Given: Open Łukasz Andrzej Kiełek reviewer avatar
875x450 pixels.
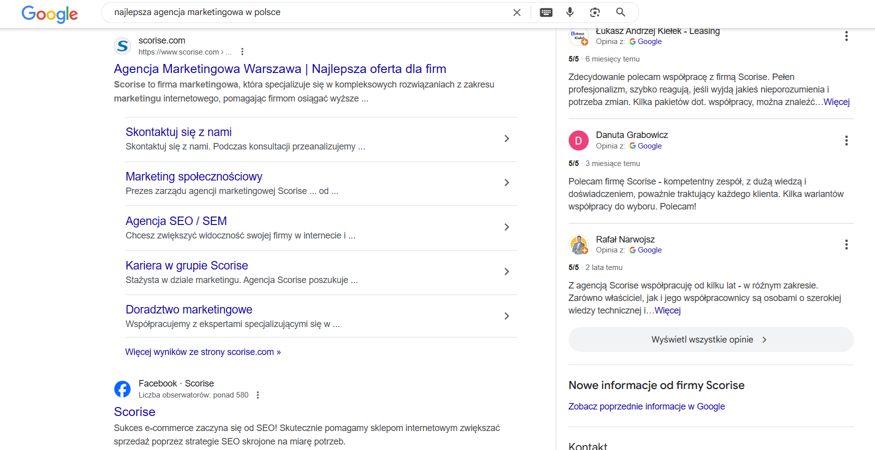Looking at the screenshot, I should point(579,36).
